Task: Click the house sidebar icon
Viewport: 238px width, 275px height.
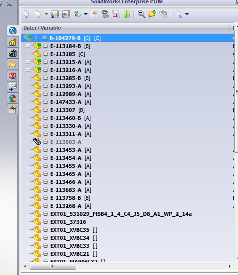Action: [13, 42]
